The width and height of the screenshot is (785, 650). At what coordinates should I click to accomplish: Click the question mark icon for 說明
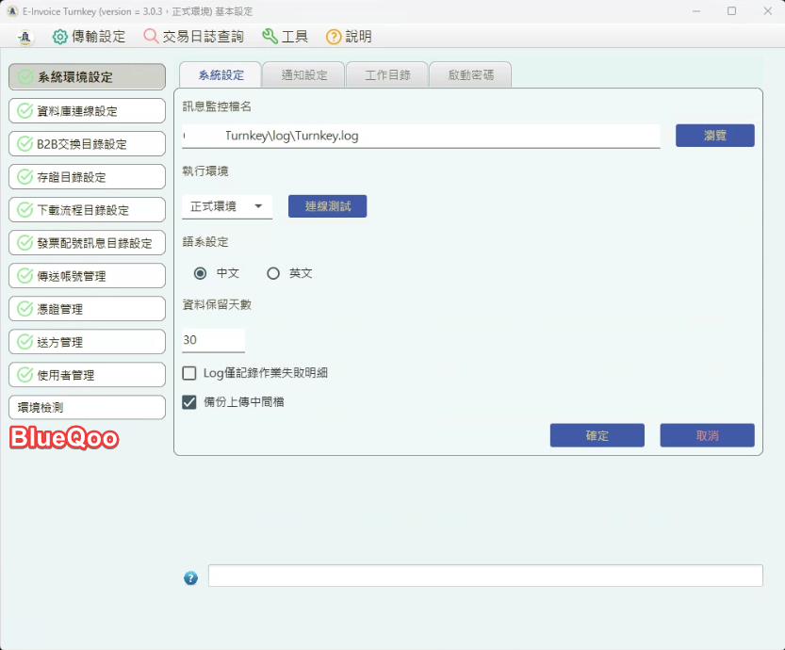coord(334,37)
